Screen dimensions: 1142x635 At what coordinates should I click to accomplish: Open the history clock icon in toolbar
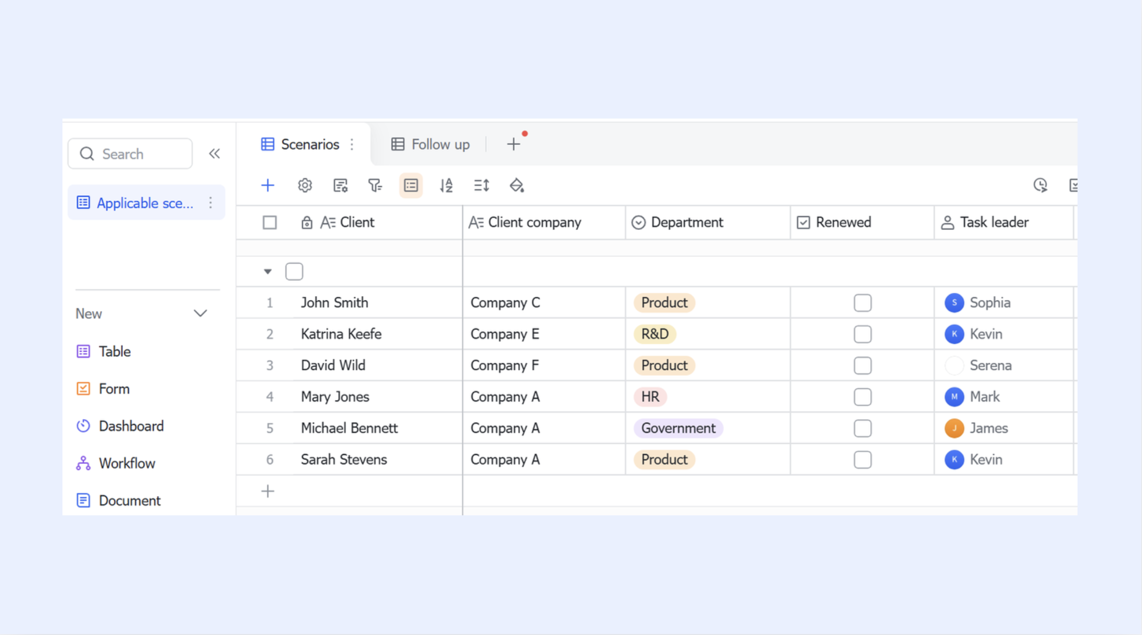point(1040,185)
